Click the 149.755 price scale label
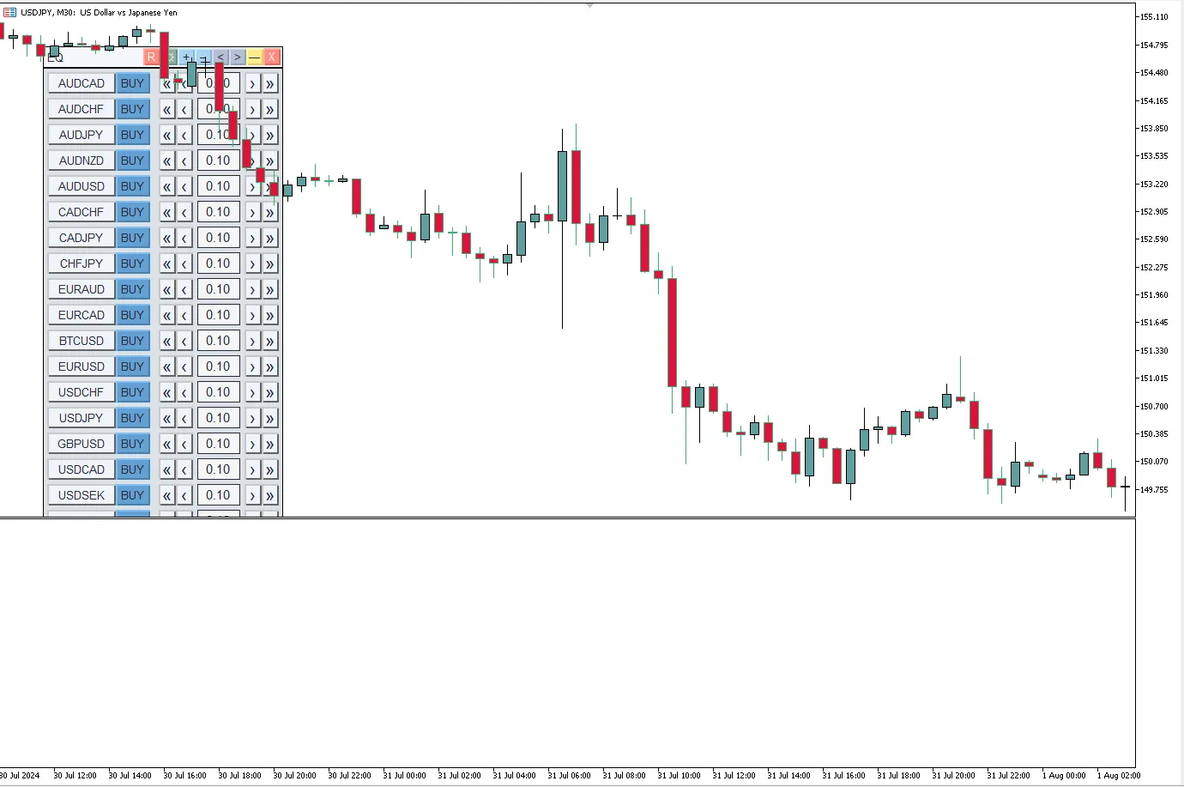Viewport: 1184px width, 787px height. click(1154, 489)
